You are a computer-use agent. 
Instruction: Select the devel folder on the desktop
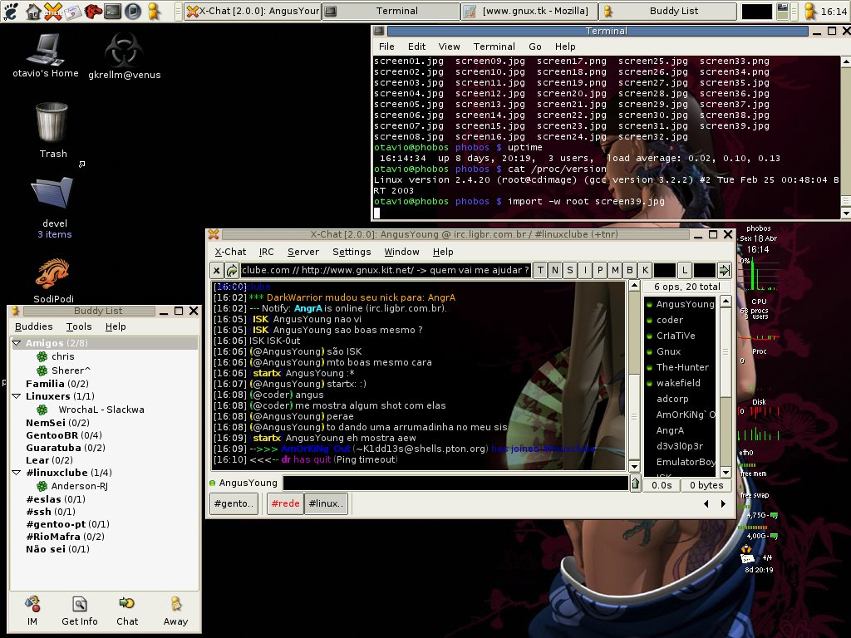[x=54, y=207]
